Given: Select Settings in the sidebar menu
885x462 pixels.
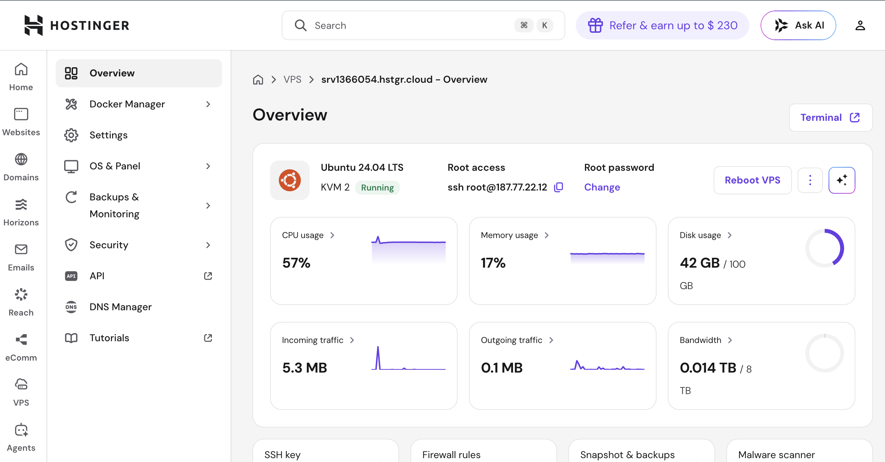Looking at the screenshot, I should (x=139, y=135).
